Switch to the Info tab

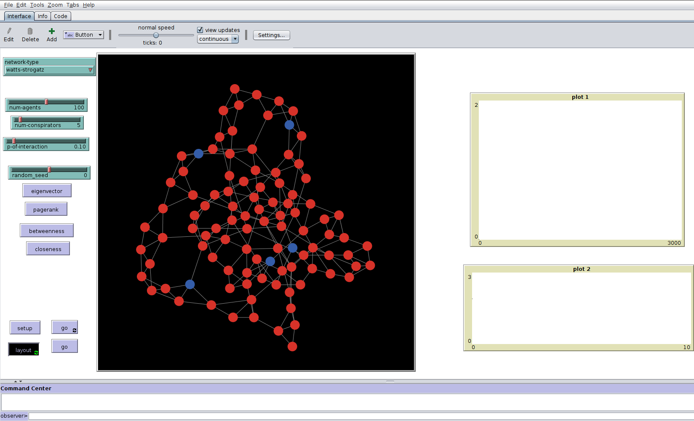[x=43, y=16]
